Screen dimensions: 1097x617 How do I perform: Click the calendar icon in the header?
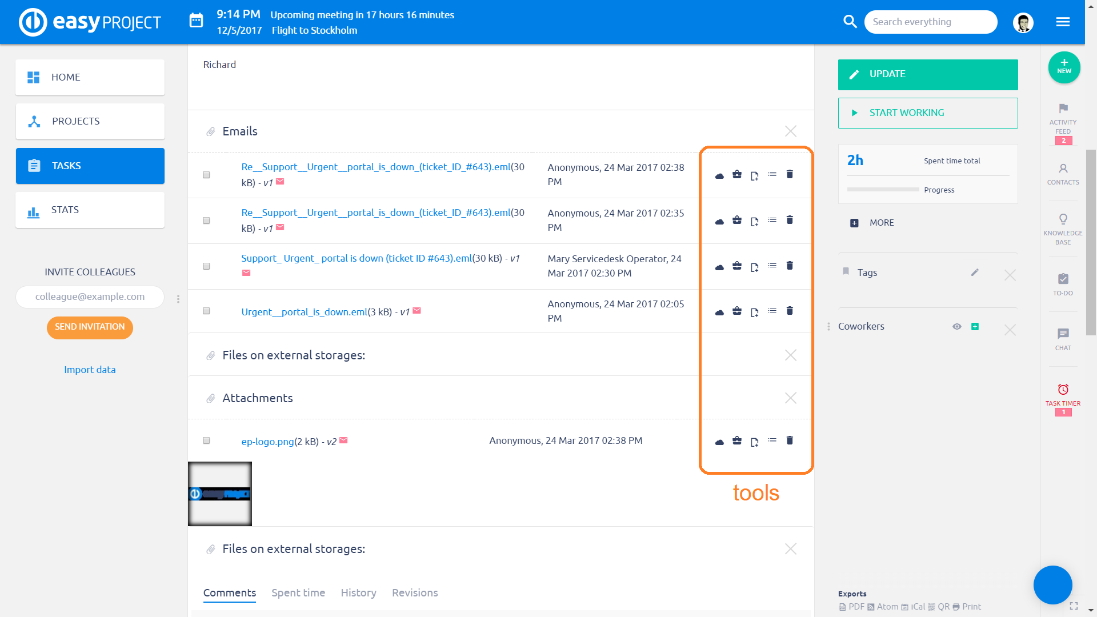tap(196, 21)
